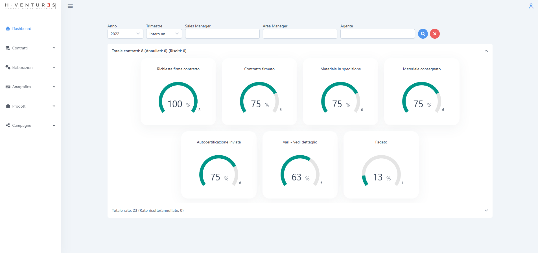Click the Sales Manager input field
The image size is (538, 253).
point(222,34)
